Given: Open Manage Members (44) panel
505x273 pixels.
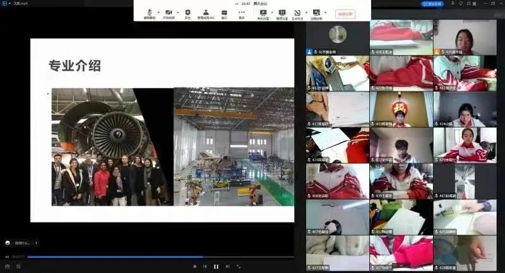Looking at the screenshot, I should (x=206, y=13).
